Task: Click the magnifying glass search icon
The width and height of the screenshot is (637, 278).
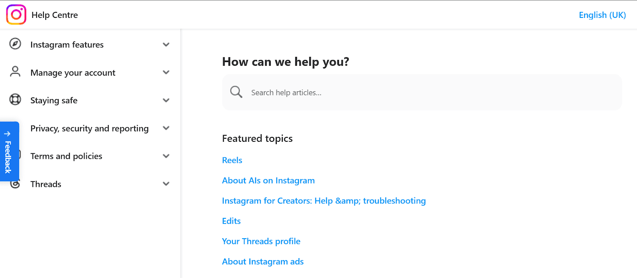Action: click(236, 92)
